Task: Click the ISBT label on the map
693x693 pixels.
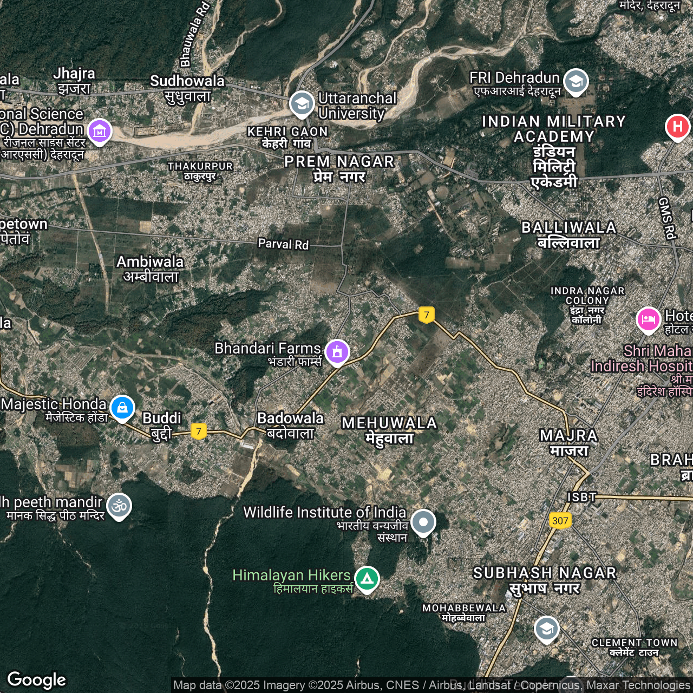Action: pyautogui.click(x=581, y=497)
